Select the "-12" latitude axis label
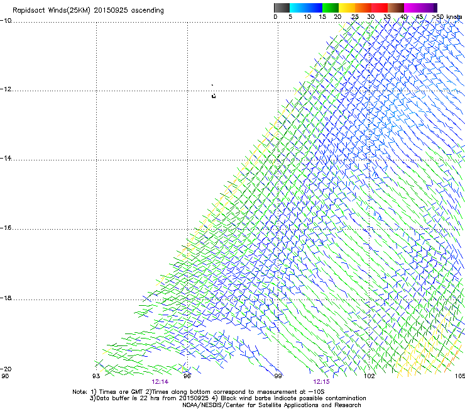 [x=6, y=89]
